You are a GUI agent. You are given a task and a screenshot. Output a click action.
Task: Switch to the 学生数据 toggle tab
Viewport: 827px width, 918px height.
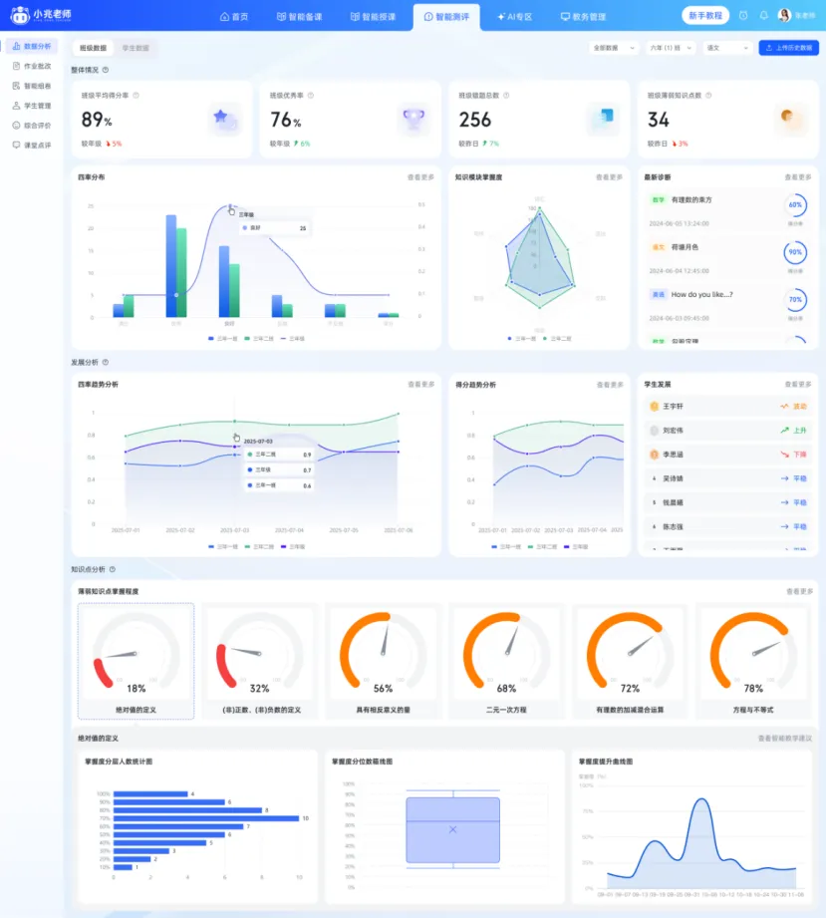[136, 48]
